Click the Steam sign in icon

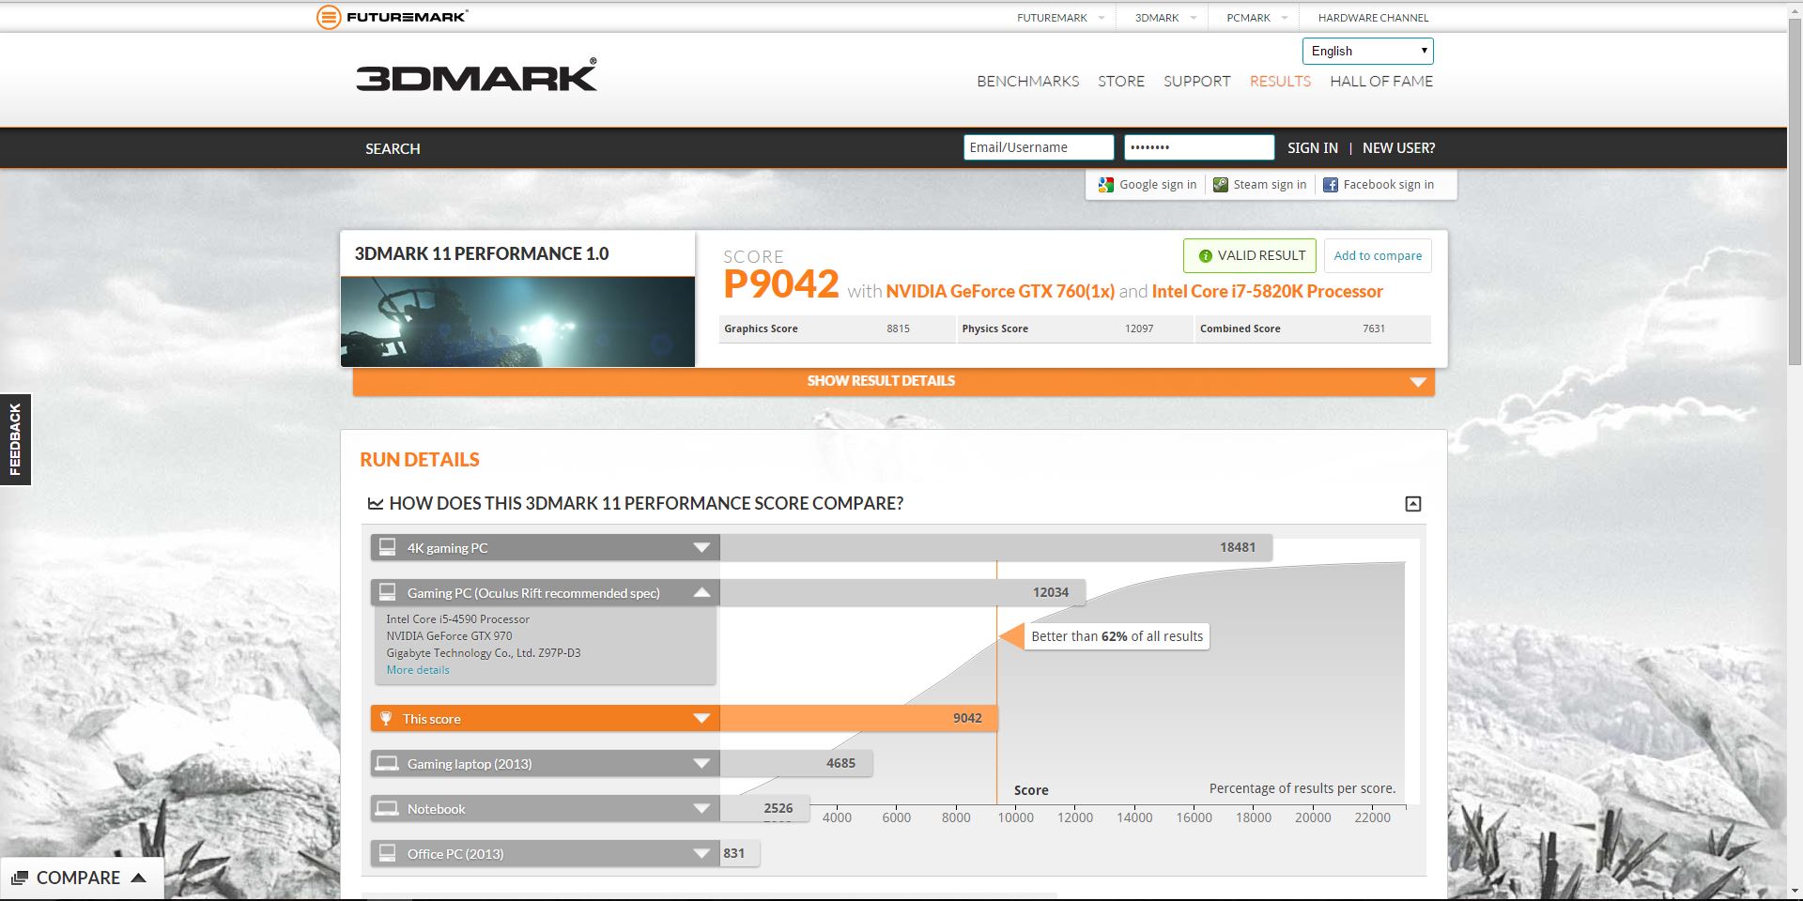(1220, 185)
